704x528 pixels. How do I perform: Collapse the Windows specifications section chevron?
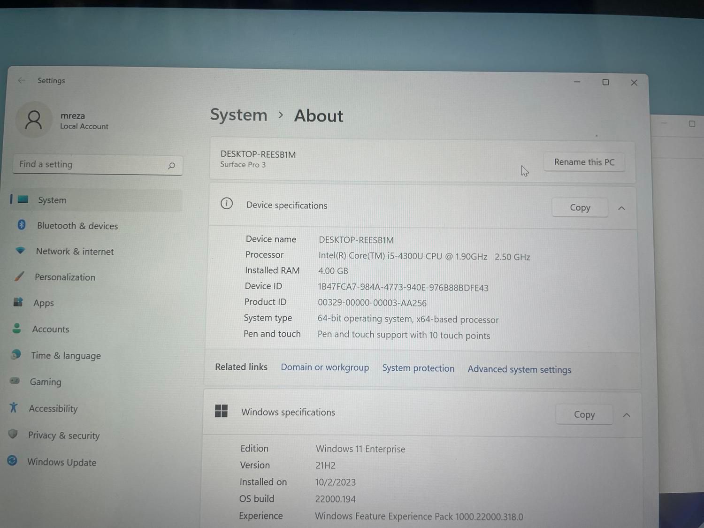(x=627, y=415)
